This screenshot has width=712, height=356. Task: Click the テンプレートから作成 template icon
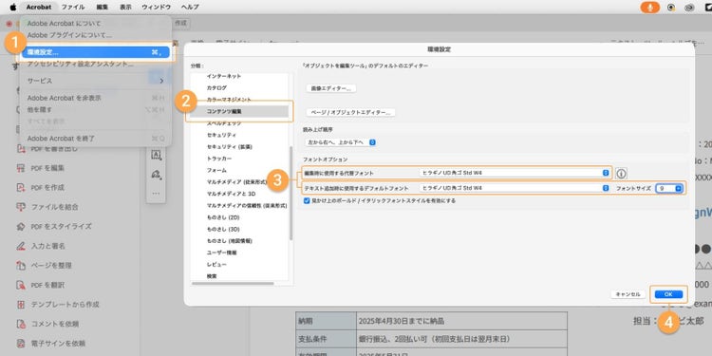coord(20,305)
